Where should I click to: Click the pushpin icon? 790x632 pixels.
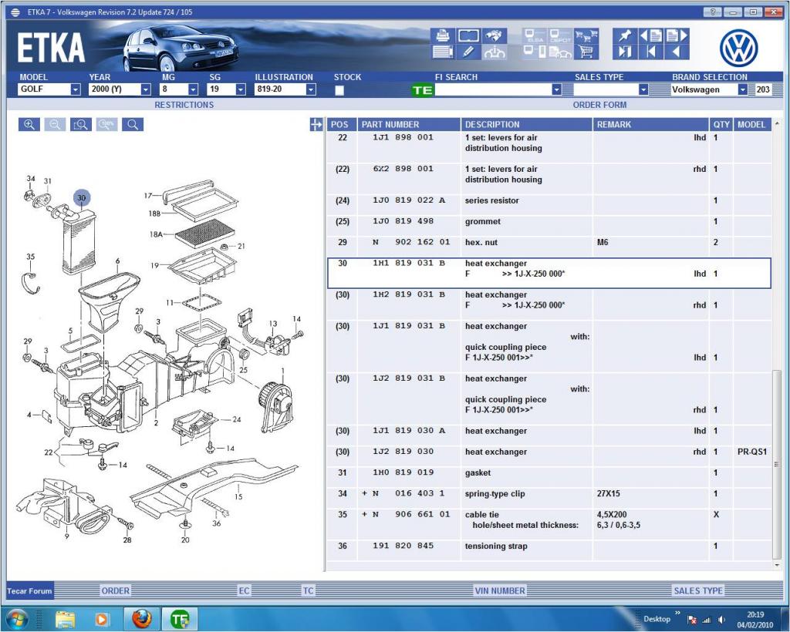pyautogui.click(x=625, y=35)
